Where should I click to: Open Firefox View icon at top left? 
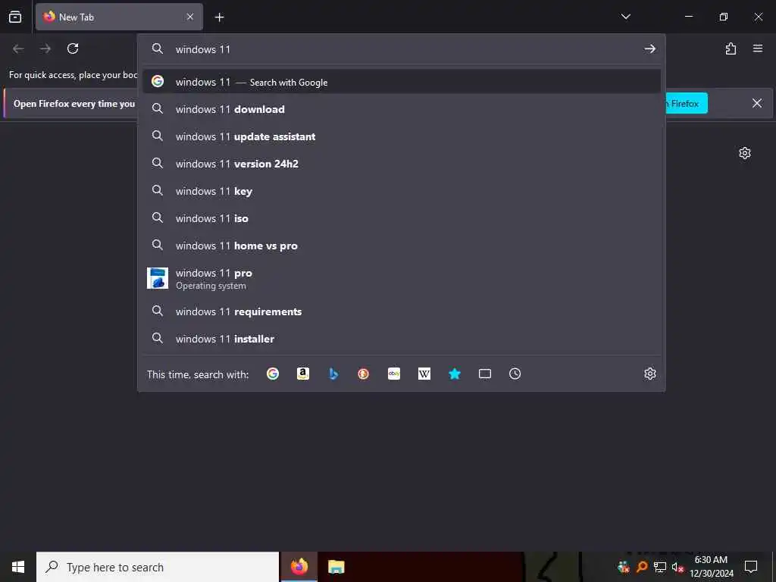(x=15, y=17)
